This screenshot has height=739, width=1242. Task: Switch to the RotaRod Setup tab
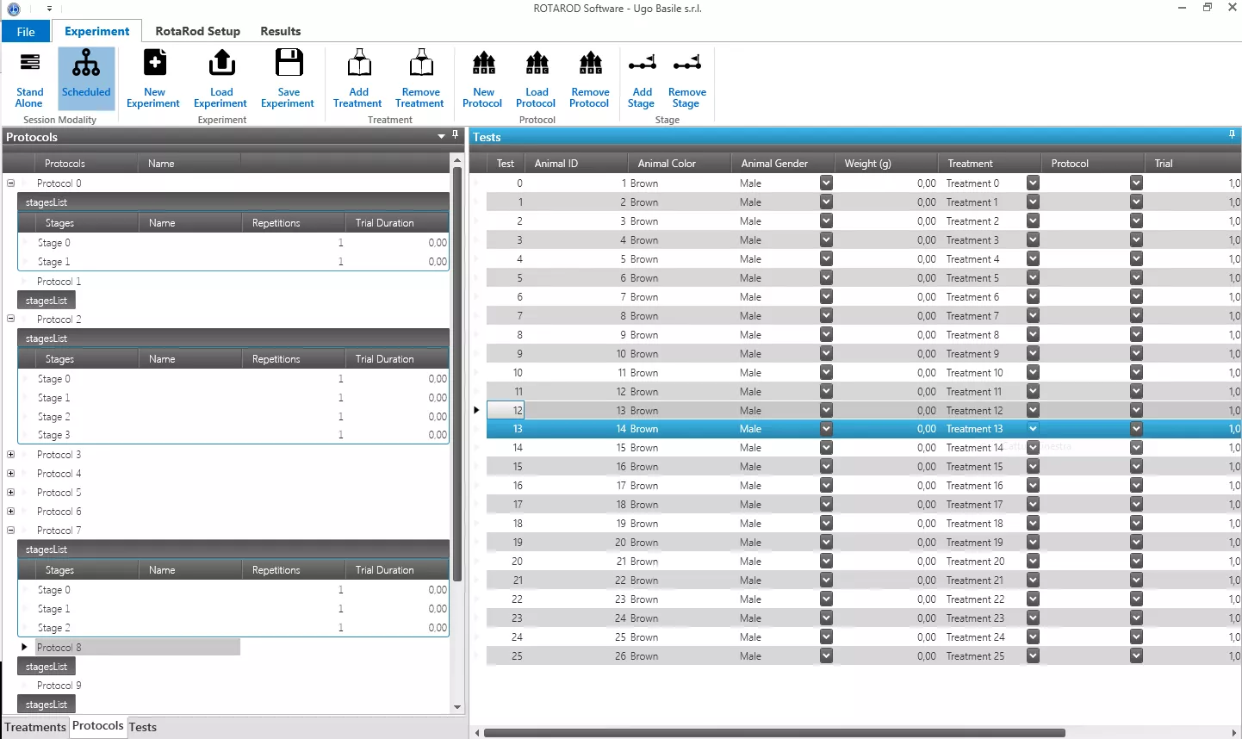click(x=197, y=30)
